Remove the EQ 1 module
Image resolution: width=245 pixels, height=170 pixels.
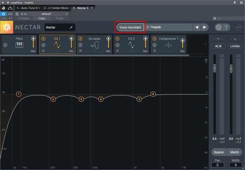(43, 51)
